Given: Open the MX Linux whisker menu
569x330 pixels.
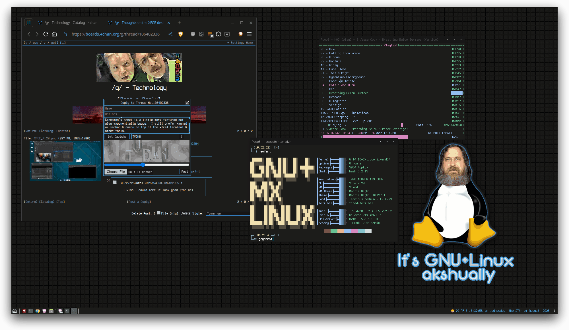Looking at the screenshot, I should [x=15, y=311].
